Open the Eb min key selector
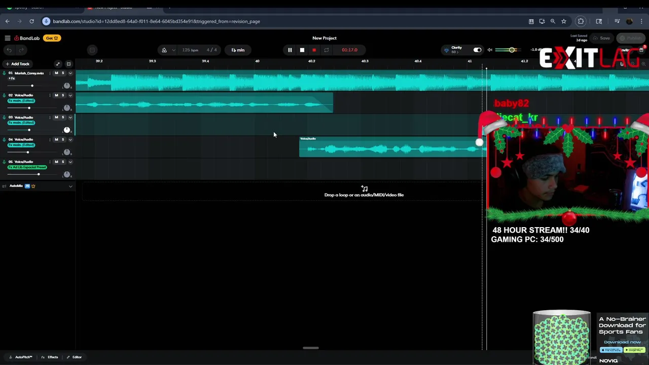Viewport: 649px width, 365px height. tap(238, 50)
